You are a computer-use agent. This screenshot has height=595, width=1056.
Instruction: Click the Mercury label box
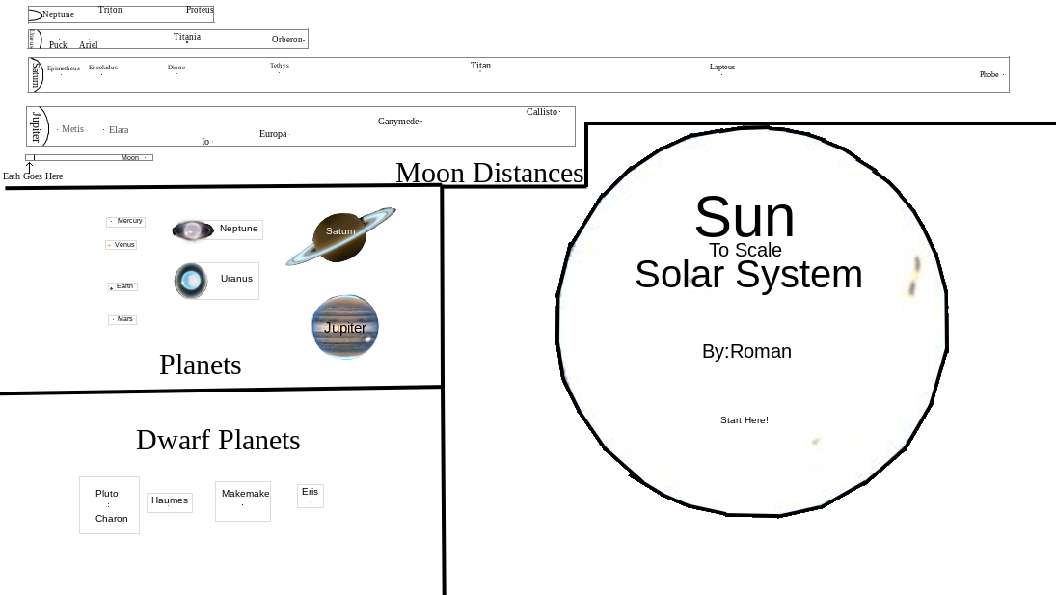pos(125,221)
